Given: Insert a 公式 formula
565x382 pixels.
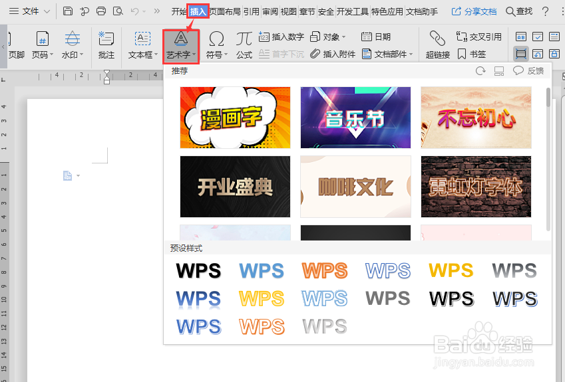Looking at the screenshot, I should (x=244, y=45).
